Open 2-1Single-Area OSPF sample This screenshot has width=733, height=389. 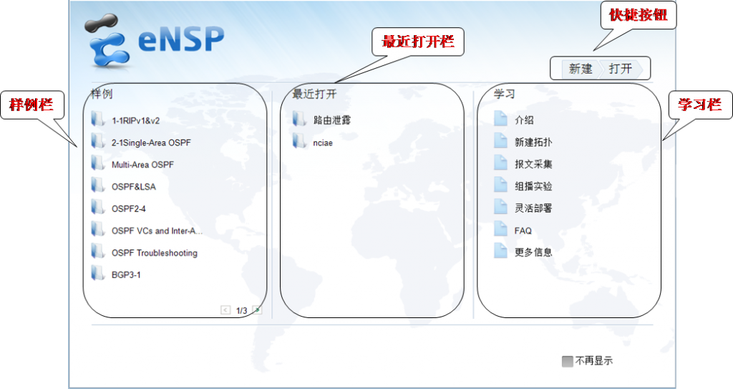pyautogui.click(x=151, y=143)
